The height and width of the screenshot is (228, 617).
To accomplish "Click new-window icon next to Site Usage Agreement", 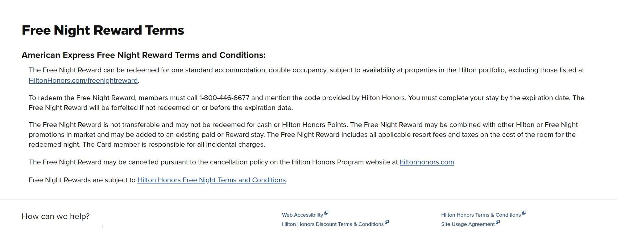I will click(x=498, y=222).
